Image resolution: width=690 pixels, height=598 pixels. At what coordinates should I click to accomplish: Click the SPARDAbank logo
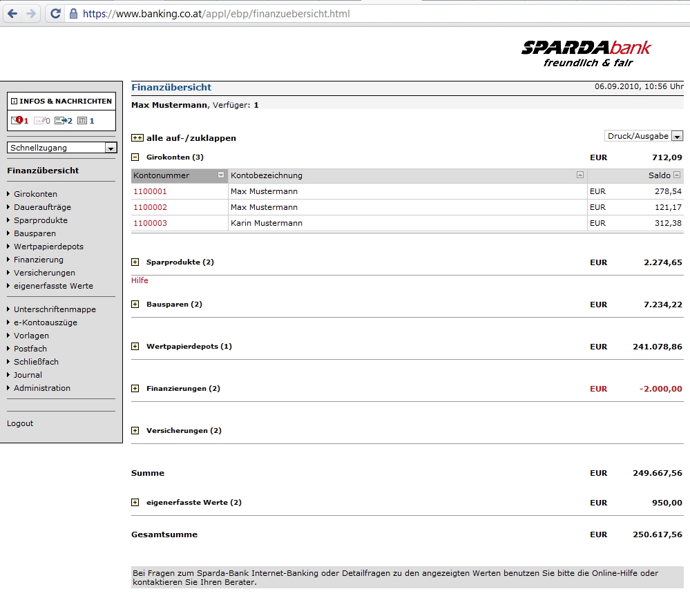pyautogui.click(x=586, y=54)
